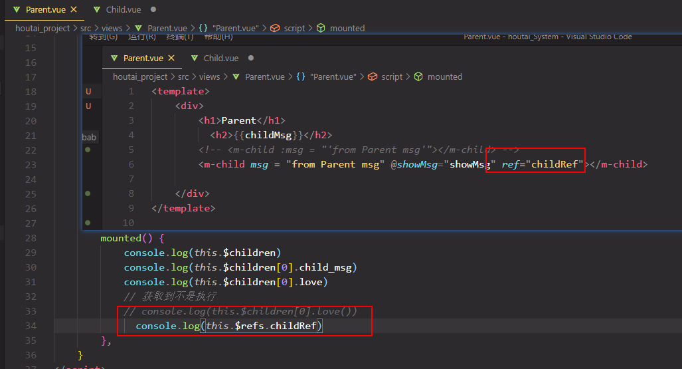682x369 pixels.
Task: Click Vue file icon in inset breadcrumb
Action: 236,76
